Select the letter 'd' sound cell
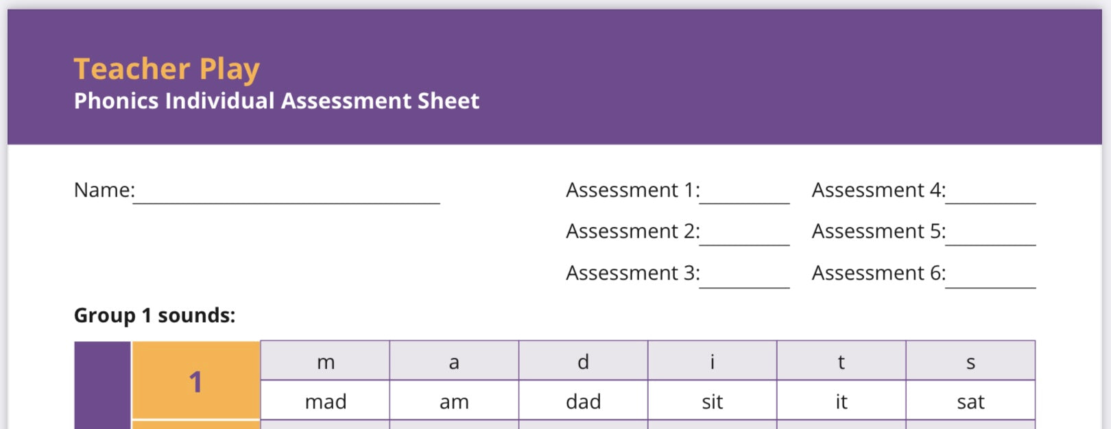This screenshot has height=429, width=1111. click(583, 361)
